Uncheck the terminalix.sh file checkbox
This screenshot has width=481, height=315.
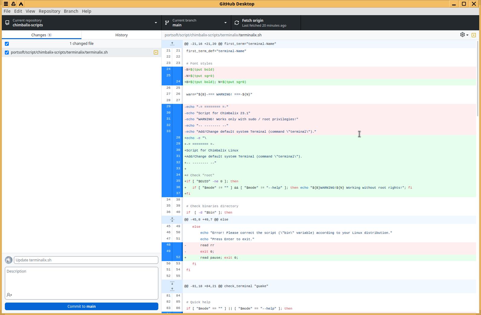pos(7,52)
